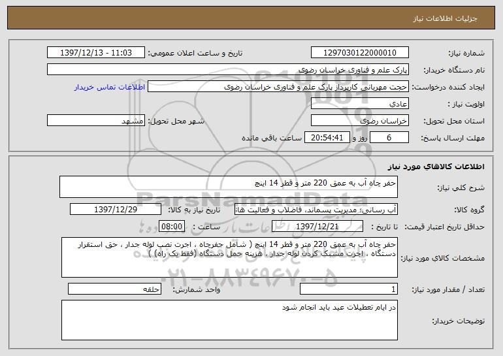Click the label شهر محل تحویل
The height and width of the screenshot is (356, 503).
(176, 121)
